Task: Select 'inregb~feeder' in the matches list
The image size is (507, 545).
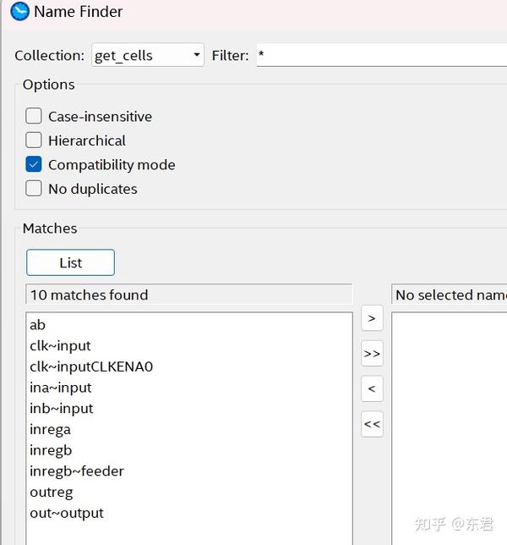Action: 189,471
